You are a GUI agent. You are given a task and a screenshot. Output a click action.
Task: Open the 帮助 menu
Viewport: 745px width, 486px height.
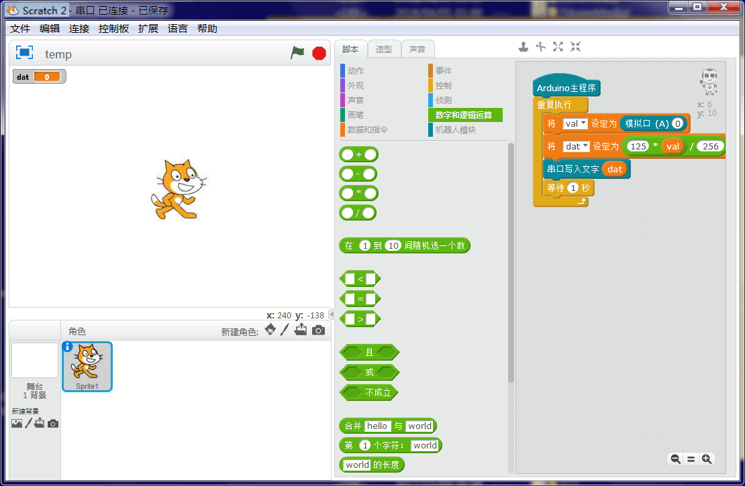pos(207,28)
